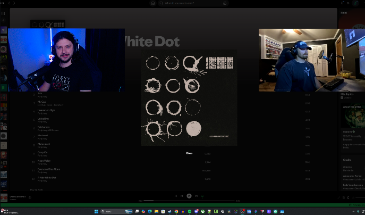This screenshot has height=215, width=365.
Task: Open the now playing cover thumbnail
Action: (x=4, y=198)
